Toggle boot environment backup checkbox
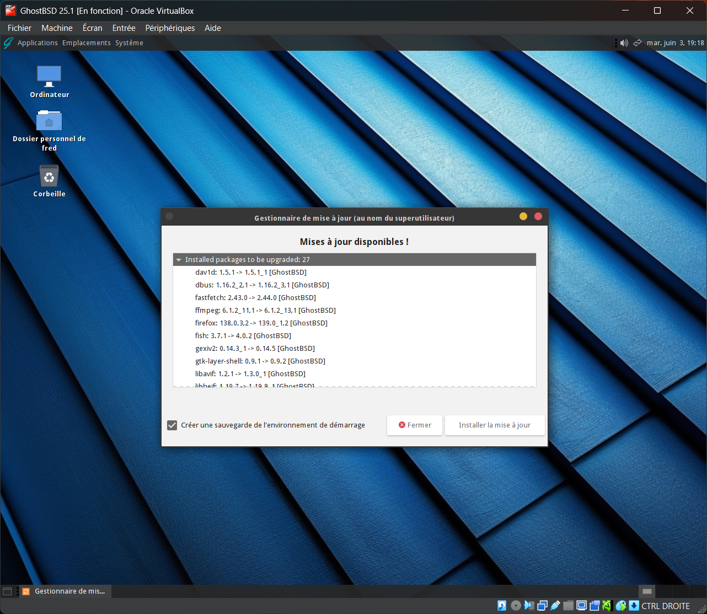707x614 pixels. coord(172,425)
